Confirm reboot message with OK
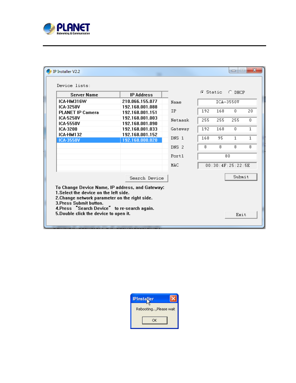The width and height of the screenshot is (296, 383). pyautogui.click(x=154, y=321)
